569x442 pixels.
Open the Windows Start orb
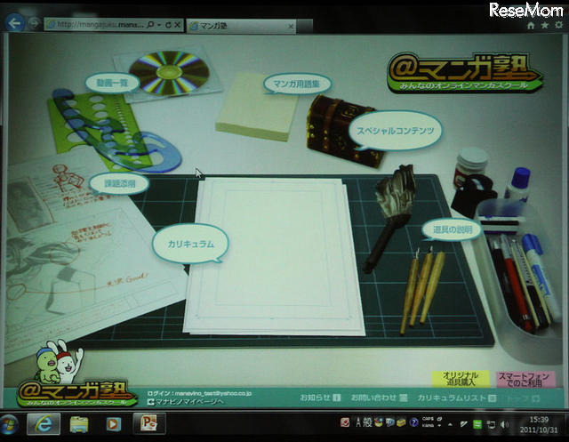[x=10, y=425]
